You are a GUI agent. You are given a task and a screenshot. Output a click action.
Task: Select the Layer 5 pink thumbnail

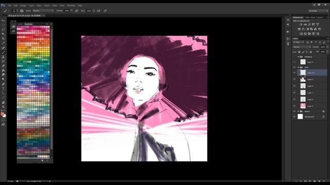(x=303, y=106)
